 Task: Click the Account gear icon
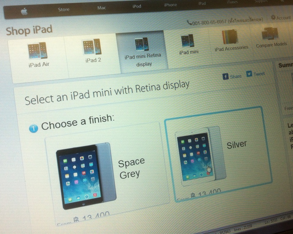coord(273,17)
